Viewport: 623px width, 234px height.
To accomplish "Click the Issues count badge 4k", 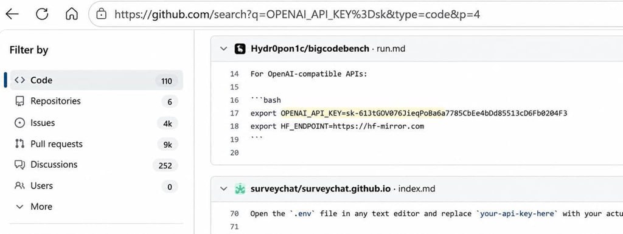I will 168,124.
